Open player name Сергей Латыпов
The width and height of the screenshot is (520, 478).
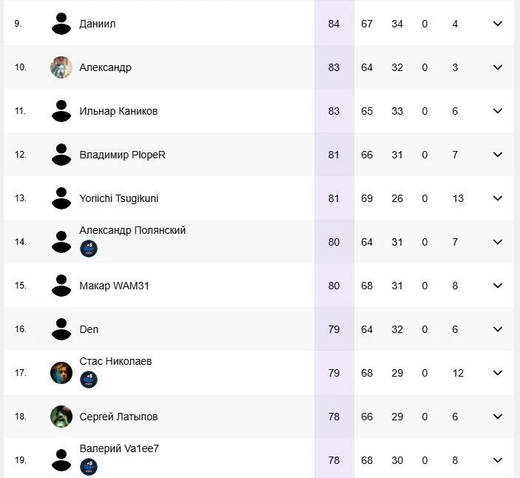click(x=118, y=417)
